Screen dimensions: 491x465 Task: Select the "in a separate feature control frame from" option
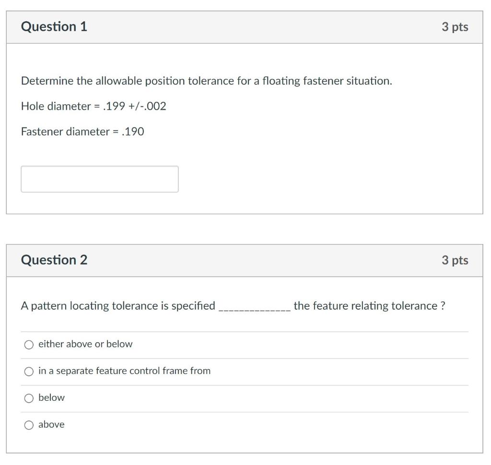click(x=29, y=371)
